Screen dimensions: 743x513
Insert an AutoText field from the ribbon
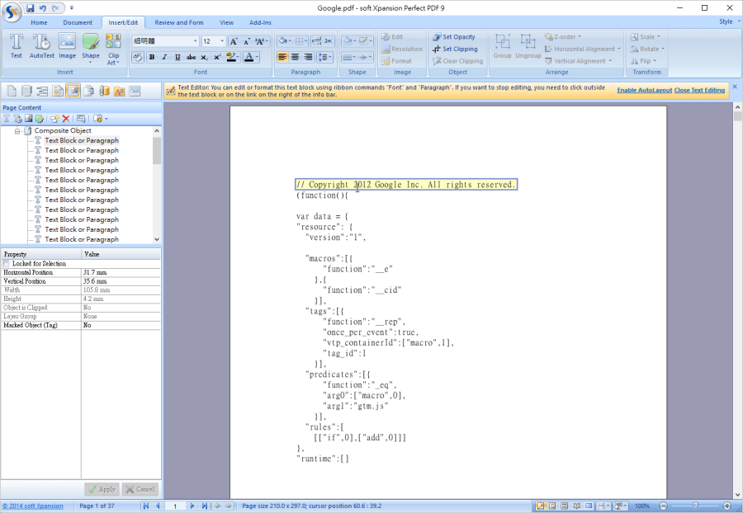(x=42, y=46)
